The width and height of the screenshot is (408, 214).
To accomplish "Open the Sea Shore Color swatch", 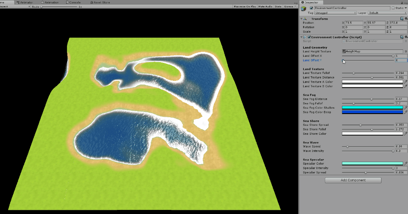I will tap(373, 134).
